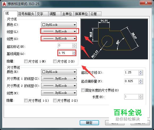Decrease baseline spacing with the down arrow
The image size is (154, 130).
click(x=74, y=54)
